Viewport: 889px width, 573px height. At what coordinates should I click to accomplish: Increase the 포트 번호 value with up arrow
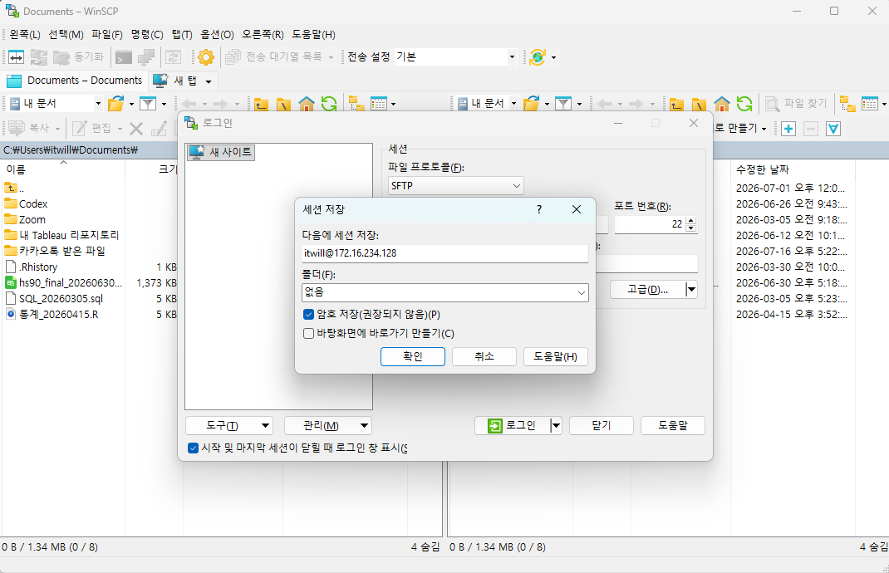pos(690,221)
